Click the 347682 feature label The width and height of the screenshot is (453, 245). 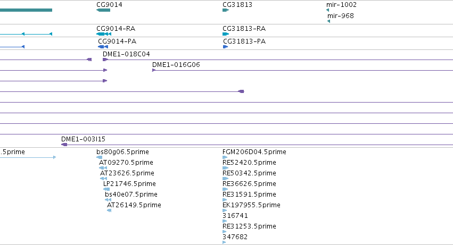coord(235,237)
